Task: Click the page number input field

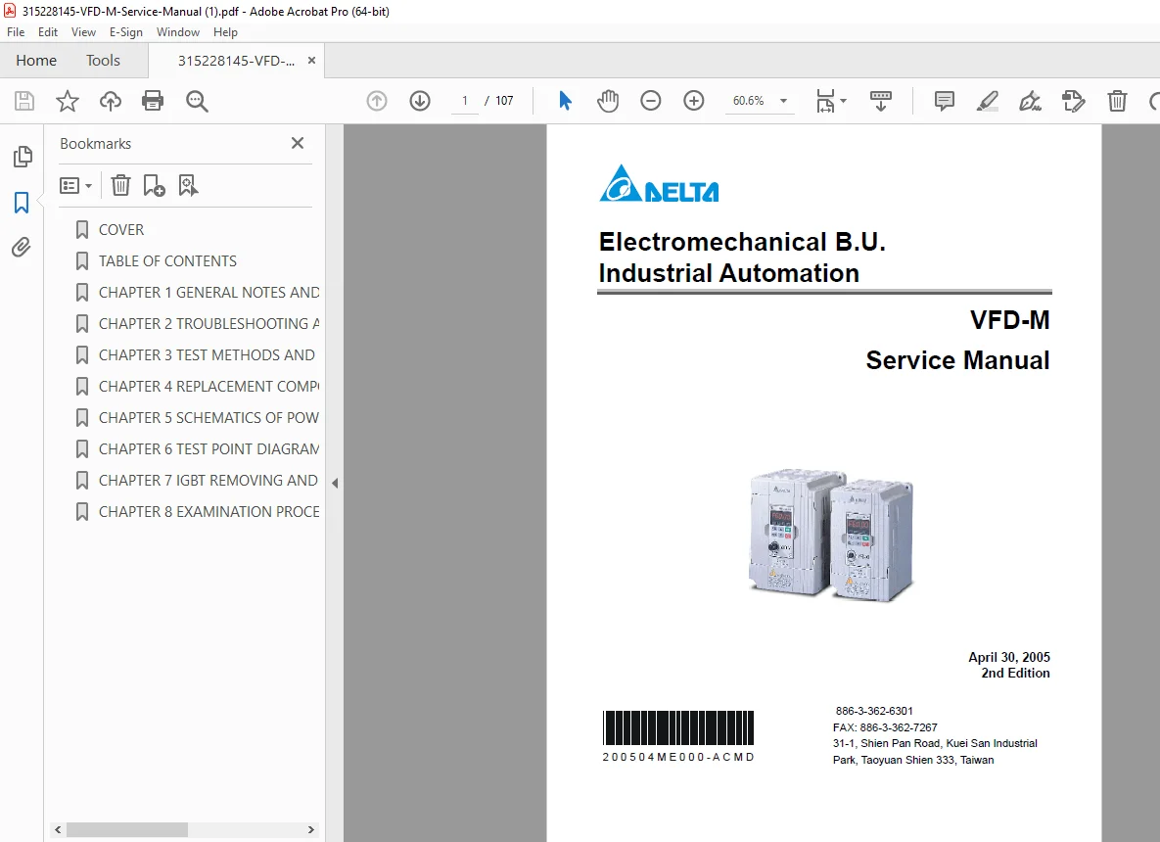Action: 465,101
